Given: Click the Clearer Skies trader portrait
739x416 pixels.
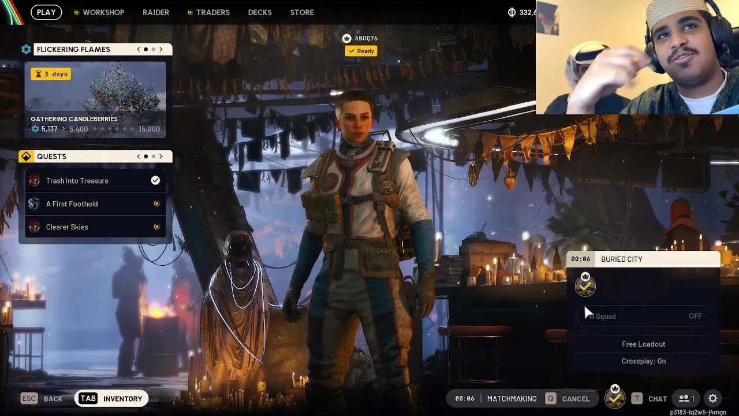Looking at the screenshot, I should [34, 227].
